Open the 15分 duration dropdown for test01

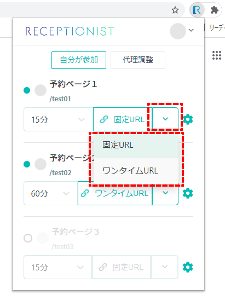(x=59, y=119)
